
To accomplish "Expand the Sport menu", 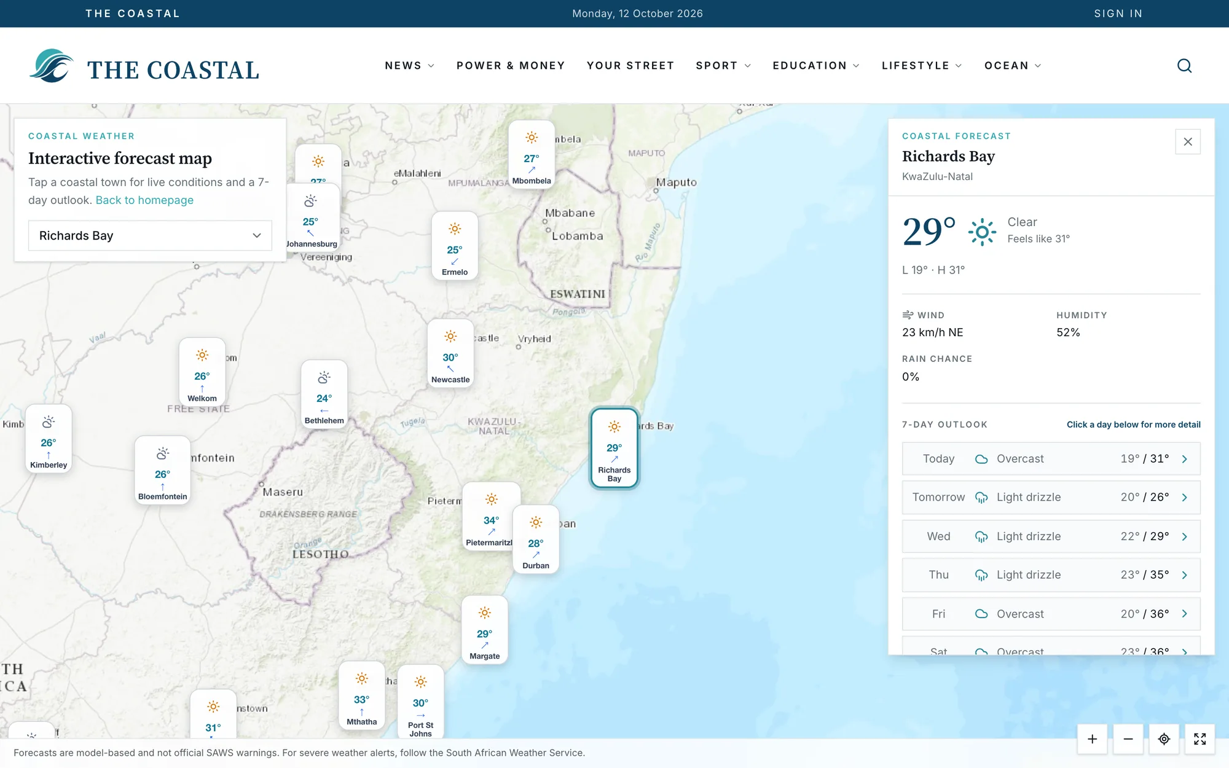I will pyautogui.click(x=723, y=66).
